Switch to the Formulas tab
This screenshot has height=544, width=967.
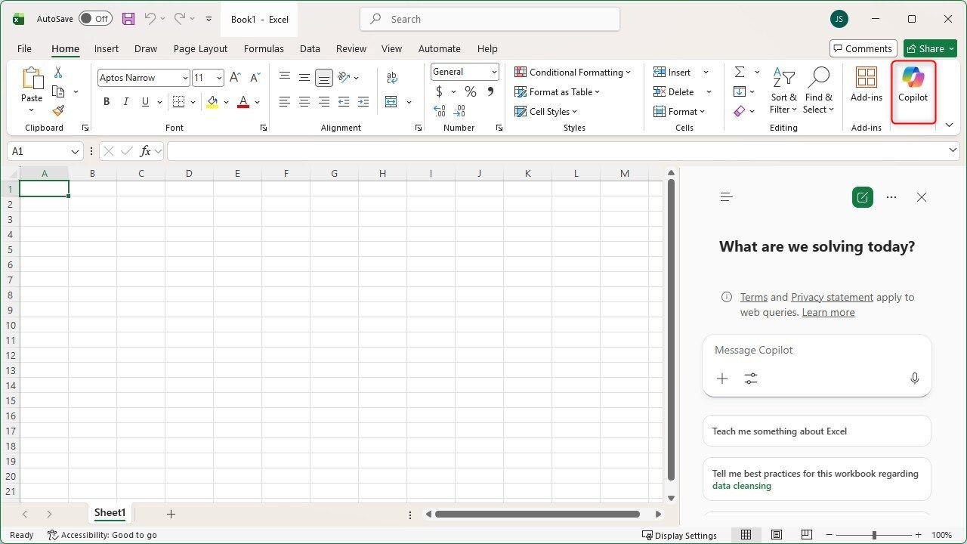264,48
